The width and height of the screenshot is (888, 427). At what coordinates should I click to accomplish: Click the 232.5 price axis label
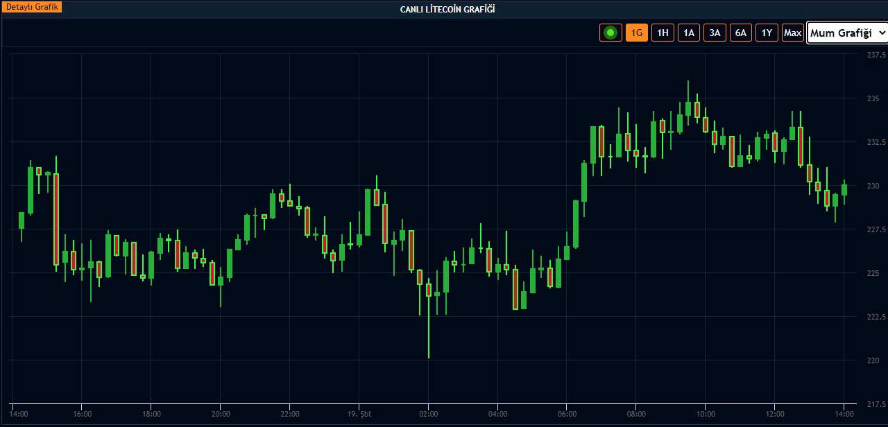click(877, 142)
